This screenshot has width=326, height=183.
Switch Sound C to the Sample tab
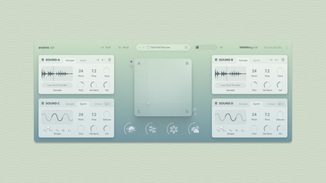(x=70, y=104)
